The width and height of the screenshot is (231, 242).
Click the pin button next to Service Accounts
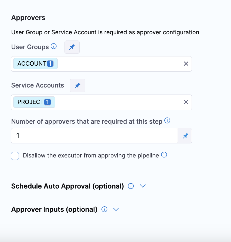pos(77,85)
